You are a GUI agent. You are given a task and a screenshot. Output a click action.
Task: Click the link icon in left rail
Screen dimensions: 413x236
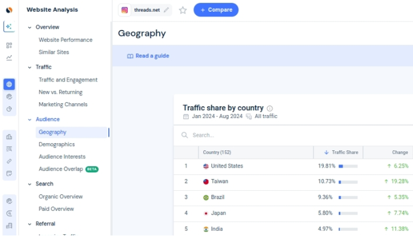[9, 161]
